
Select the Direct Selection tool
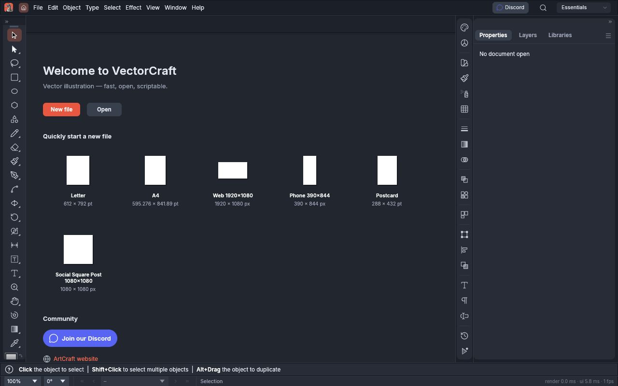(14, 49)
